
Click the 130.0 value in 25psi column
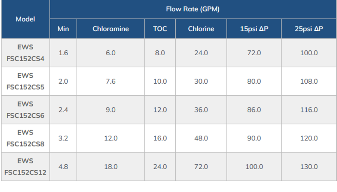pos(309,167)
